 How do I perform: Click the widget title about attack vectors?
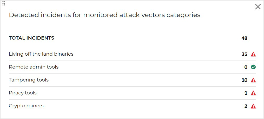(x=104, y=15)
